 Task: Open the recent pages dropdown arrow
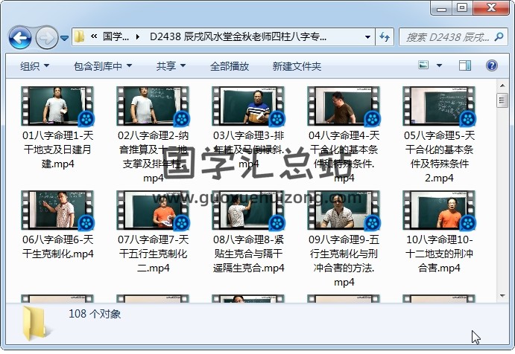(x=65, y=37)
